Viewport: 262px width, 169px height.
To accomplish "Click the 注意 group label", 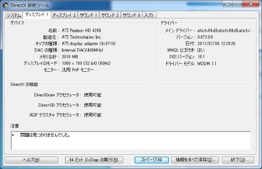I will [x=15, y=126].
